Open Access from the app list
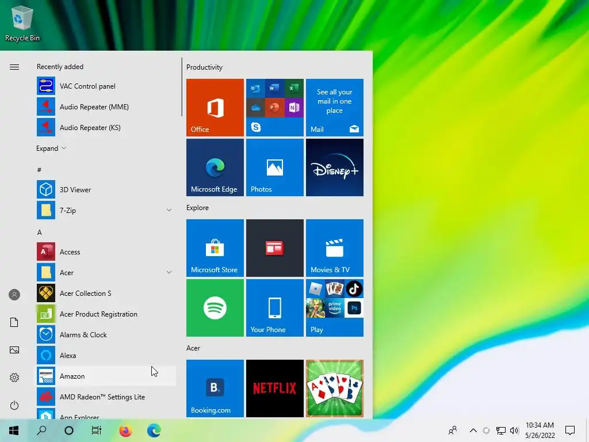Screen dimensions: 589x442 point(106,252)
